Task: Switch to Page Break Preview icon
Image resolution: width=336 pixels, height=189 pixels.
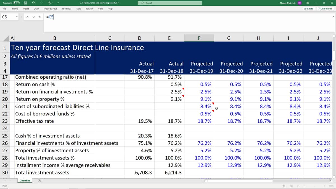Action: pyautogui.click(x=298, y=186)
